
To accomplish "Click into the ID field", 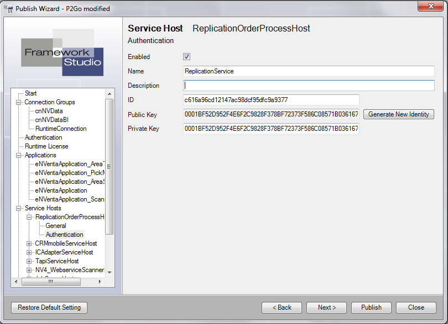I will tap(271, 100).
